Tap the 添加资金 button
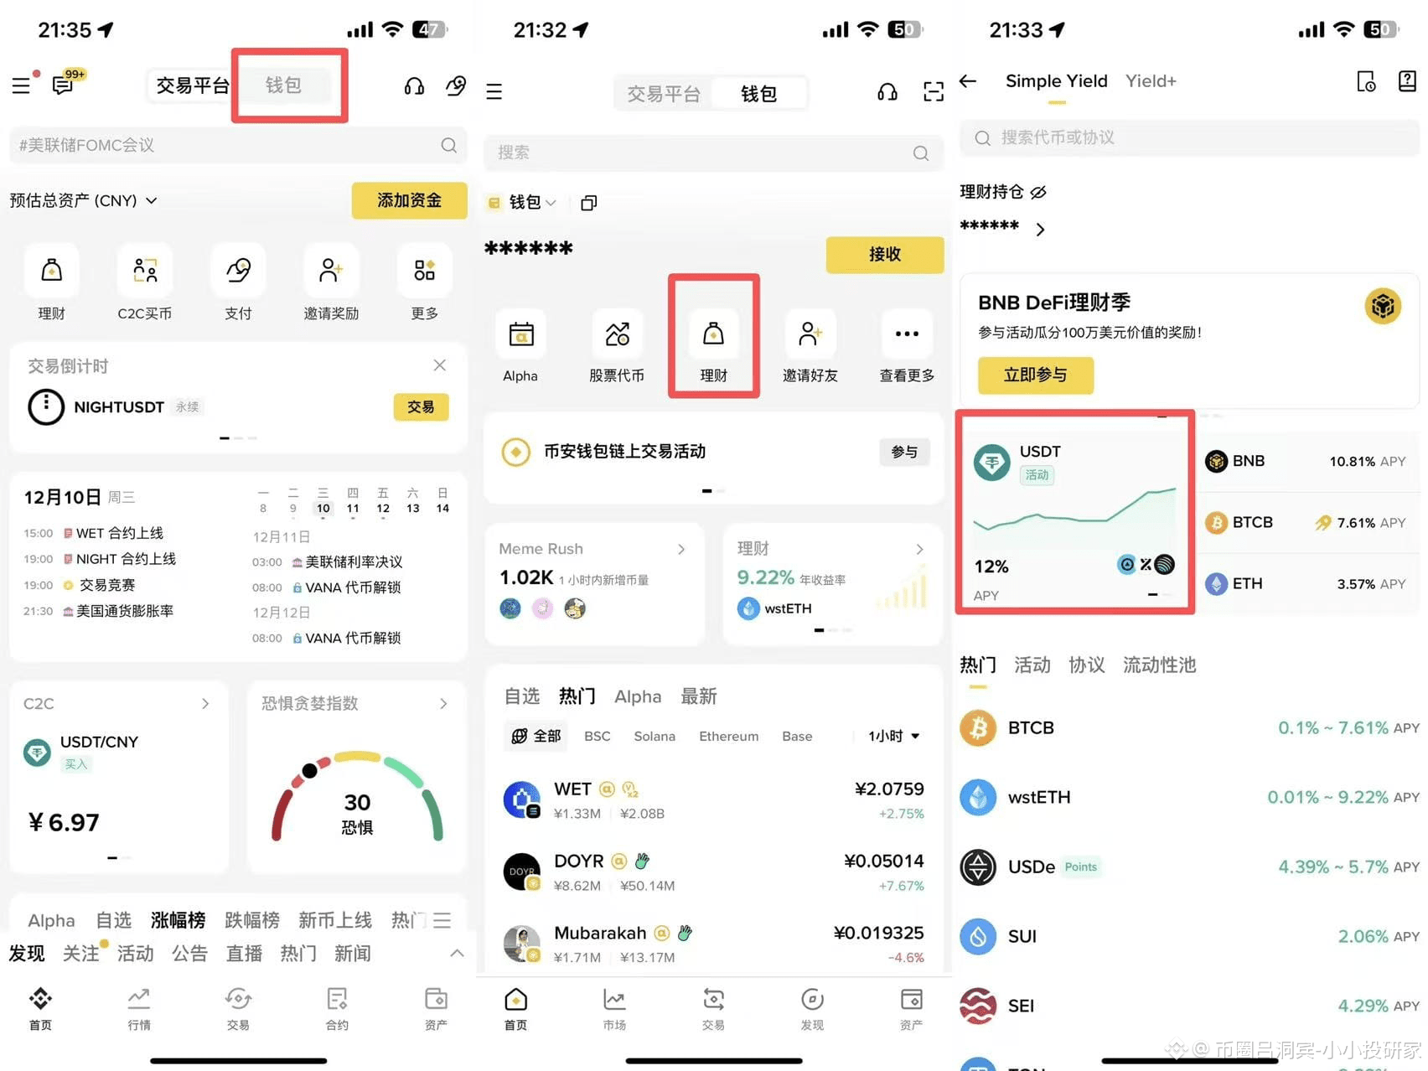 409,200
